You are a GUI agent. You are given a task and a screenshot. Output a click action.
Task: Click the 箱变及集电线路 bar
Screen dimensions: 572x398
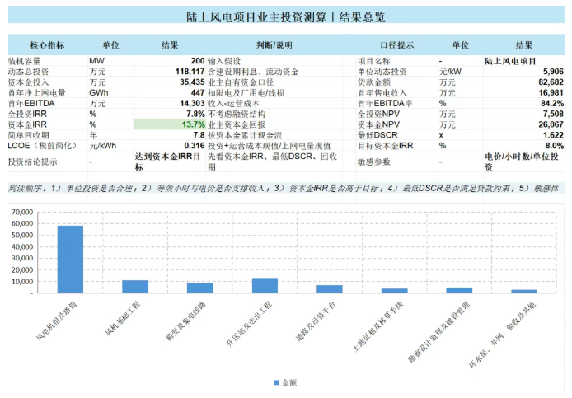(200, 288)
